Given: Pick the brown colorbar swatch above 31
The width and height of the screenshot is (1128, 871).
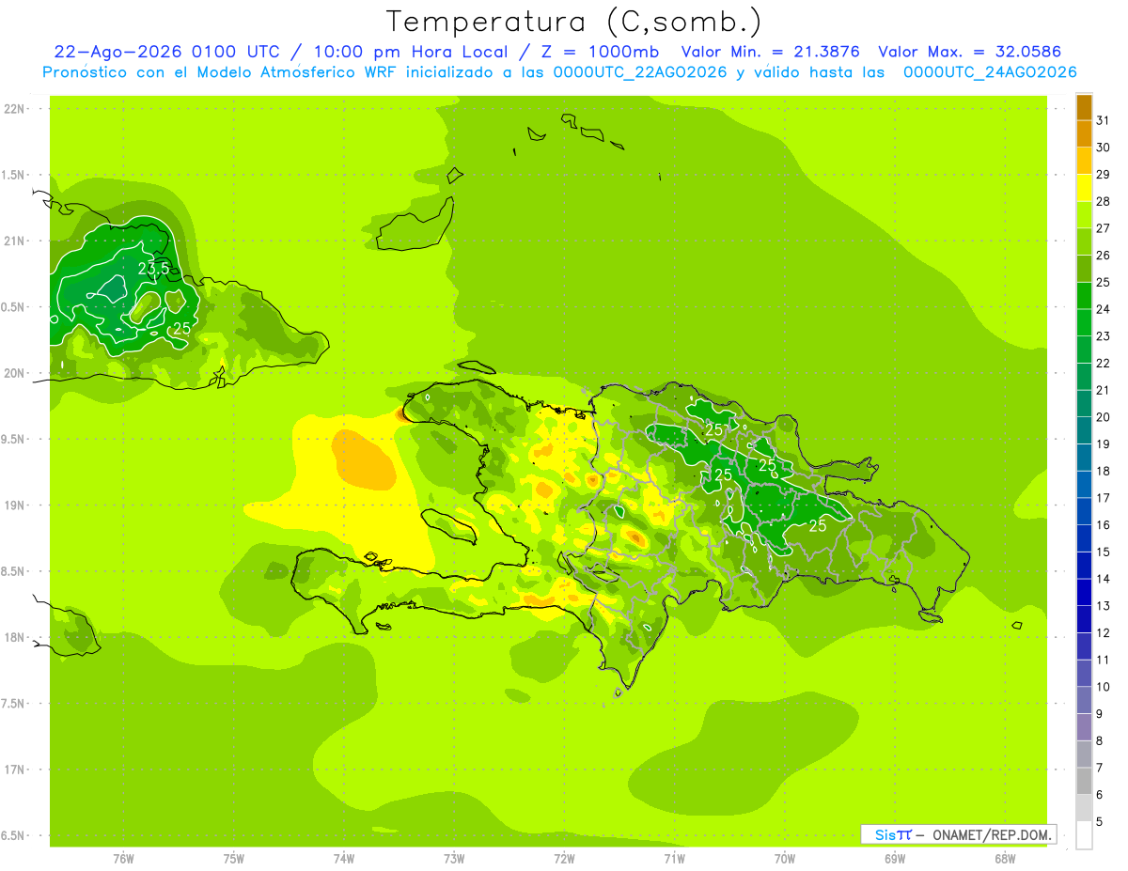Looking at the screenshot, I should [1084, 107].
